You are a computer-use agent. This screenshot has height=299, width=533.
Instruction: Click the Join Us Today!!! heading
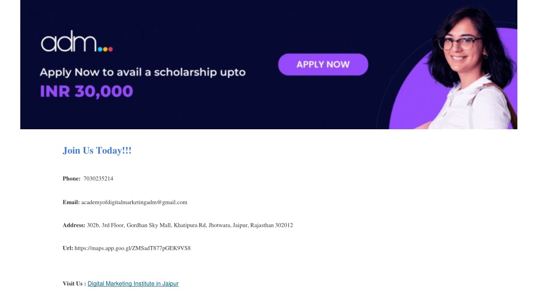97,151
